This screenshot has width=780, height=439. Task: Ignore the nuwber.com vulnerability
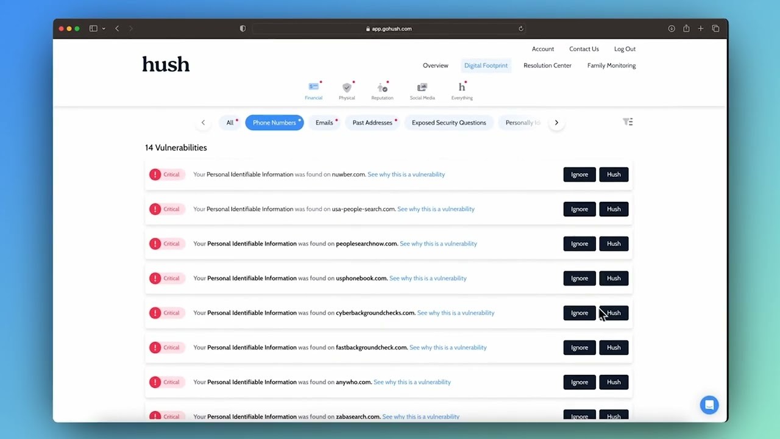coord(580,174)
